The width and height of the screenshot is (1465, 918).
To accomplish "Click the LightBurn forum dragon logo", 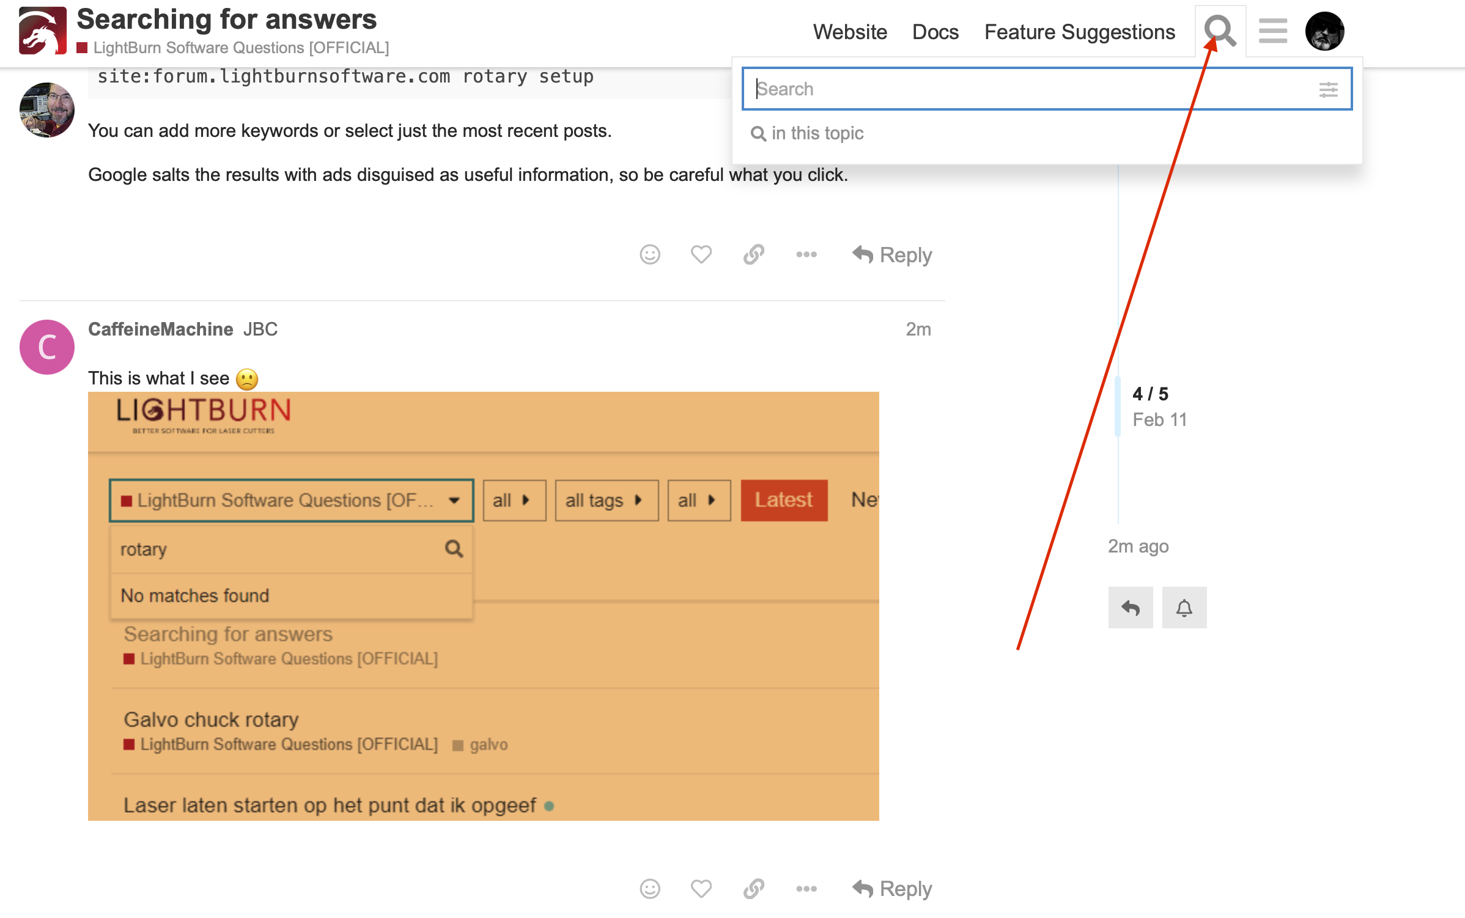I will pos(43,31).
